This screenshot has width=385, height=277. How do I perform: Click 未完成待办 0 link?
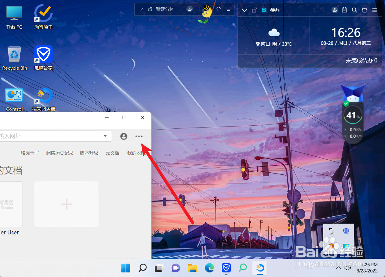[362, 61]
